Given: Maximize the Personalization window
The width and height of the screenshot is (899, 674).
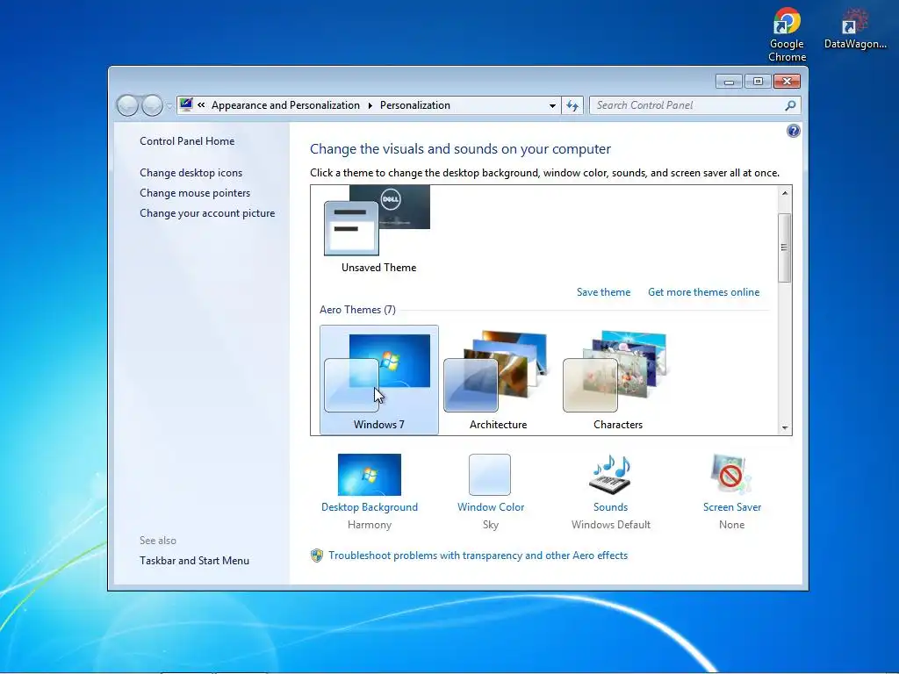Looking at the screenshot, I should click(x=758, y=82).
